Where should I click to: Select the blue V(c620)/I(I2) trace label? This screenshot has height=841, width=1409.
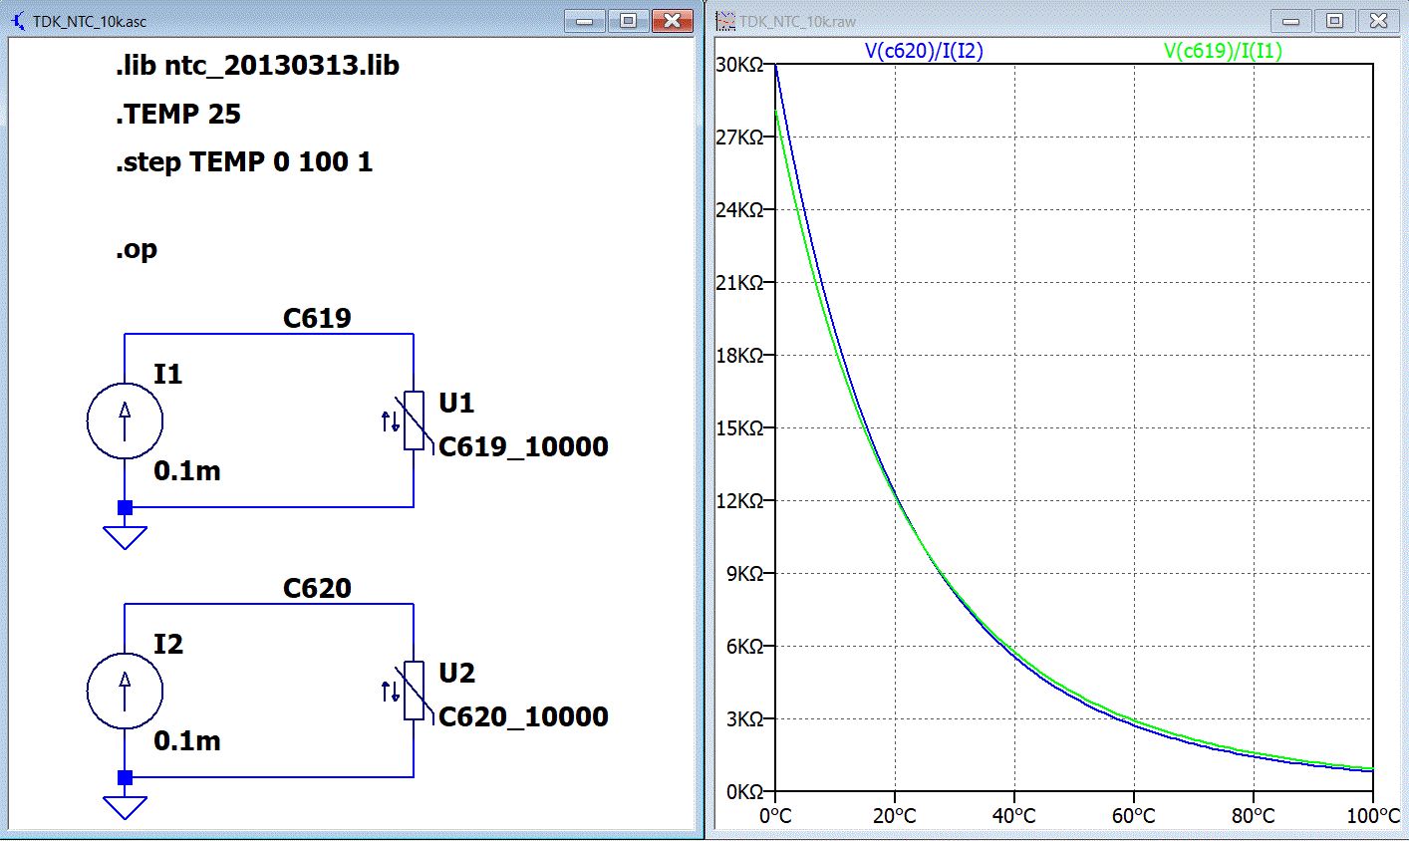tap(923, 51)
